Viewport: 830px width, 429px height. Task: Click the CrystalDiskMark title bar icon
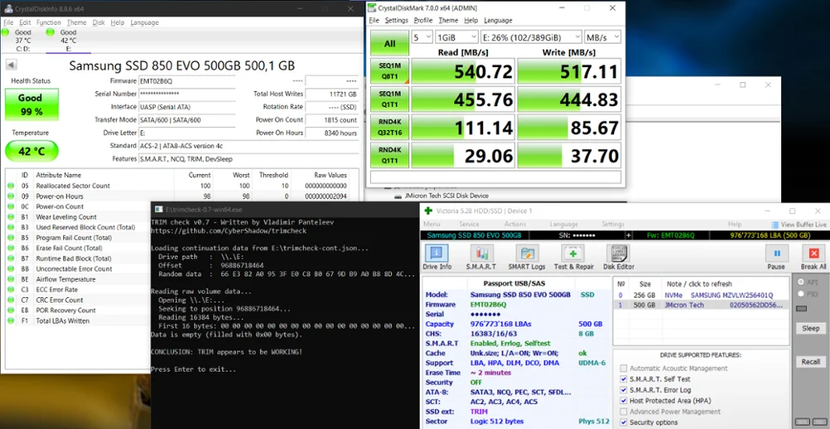[x=371, y=8]
